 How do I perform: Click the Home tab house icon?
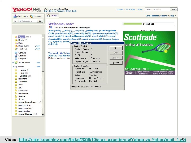tap(49, 15)
